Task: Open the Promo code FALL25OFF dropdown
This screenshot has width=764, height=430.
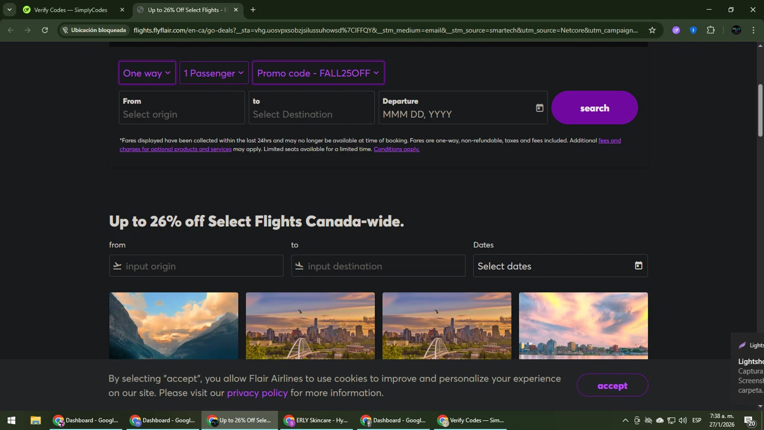Action: coord(318,73)
